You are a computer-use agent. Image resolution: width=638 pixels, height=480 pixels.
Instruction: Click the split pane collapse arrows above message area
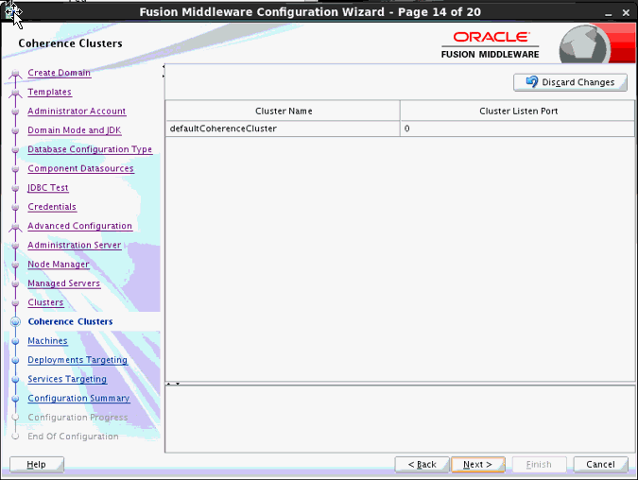point(173,384)
